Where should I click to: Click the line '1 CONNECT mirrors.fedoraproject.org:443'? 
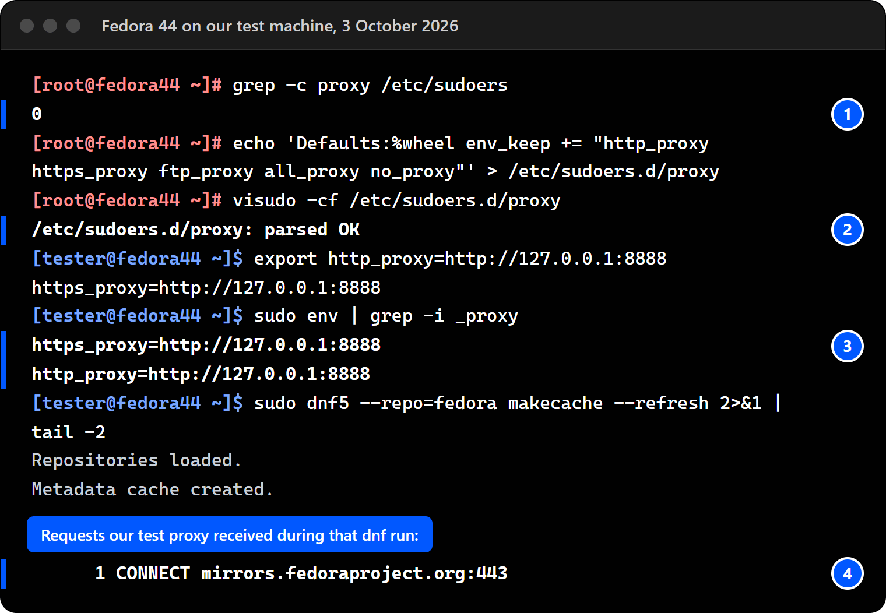pyautogui.click(x=301, y=573)
